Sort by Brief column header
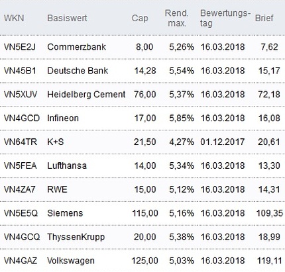Viewport: 285px width, 272px height. click(x=264, y=18)
